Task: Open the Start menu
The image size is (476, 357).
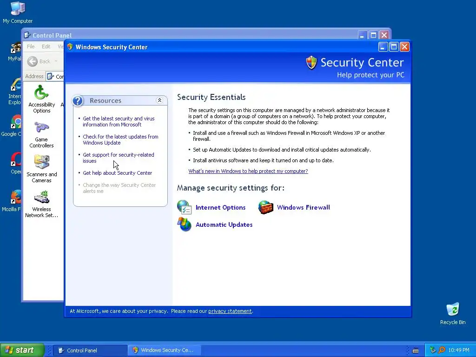Action: tap(22, 350)
